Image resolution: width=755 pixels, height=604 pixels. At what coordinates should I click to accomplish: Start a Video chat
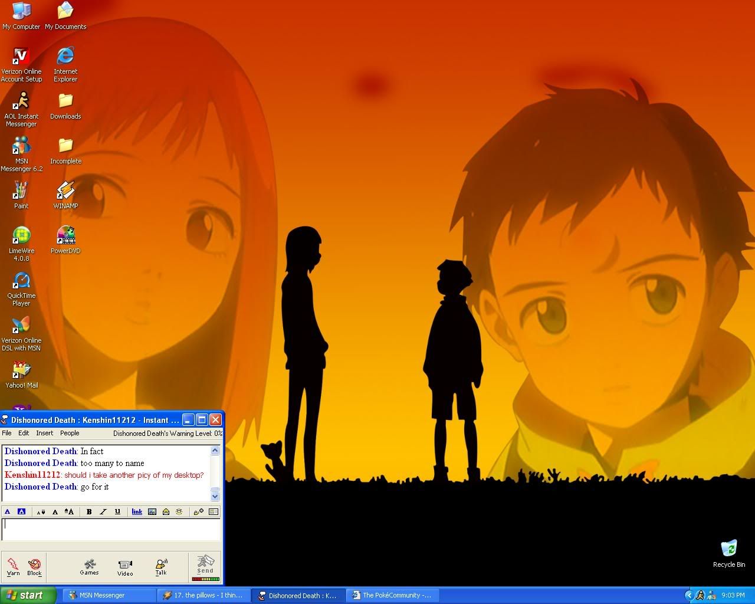(125, 567)
